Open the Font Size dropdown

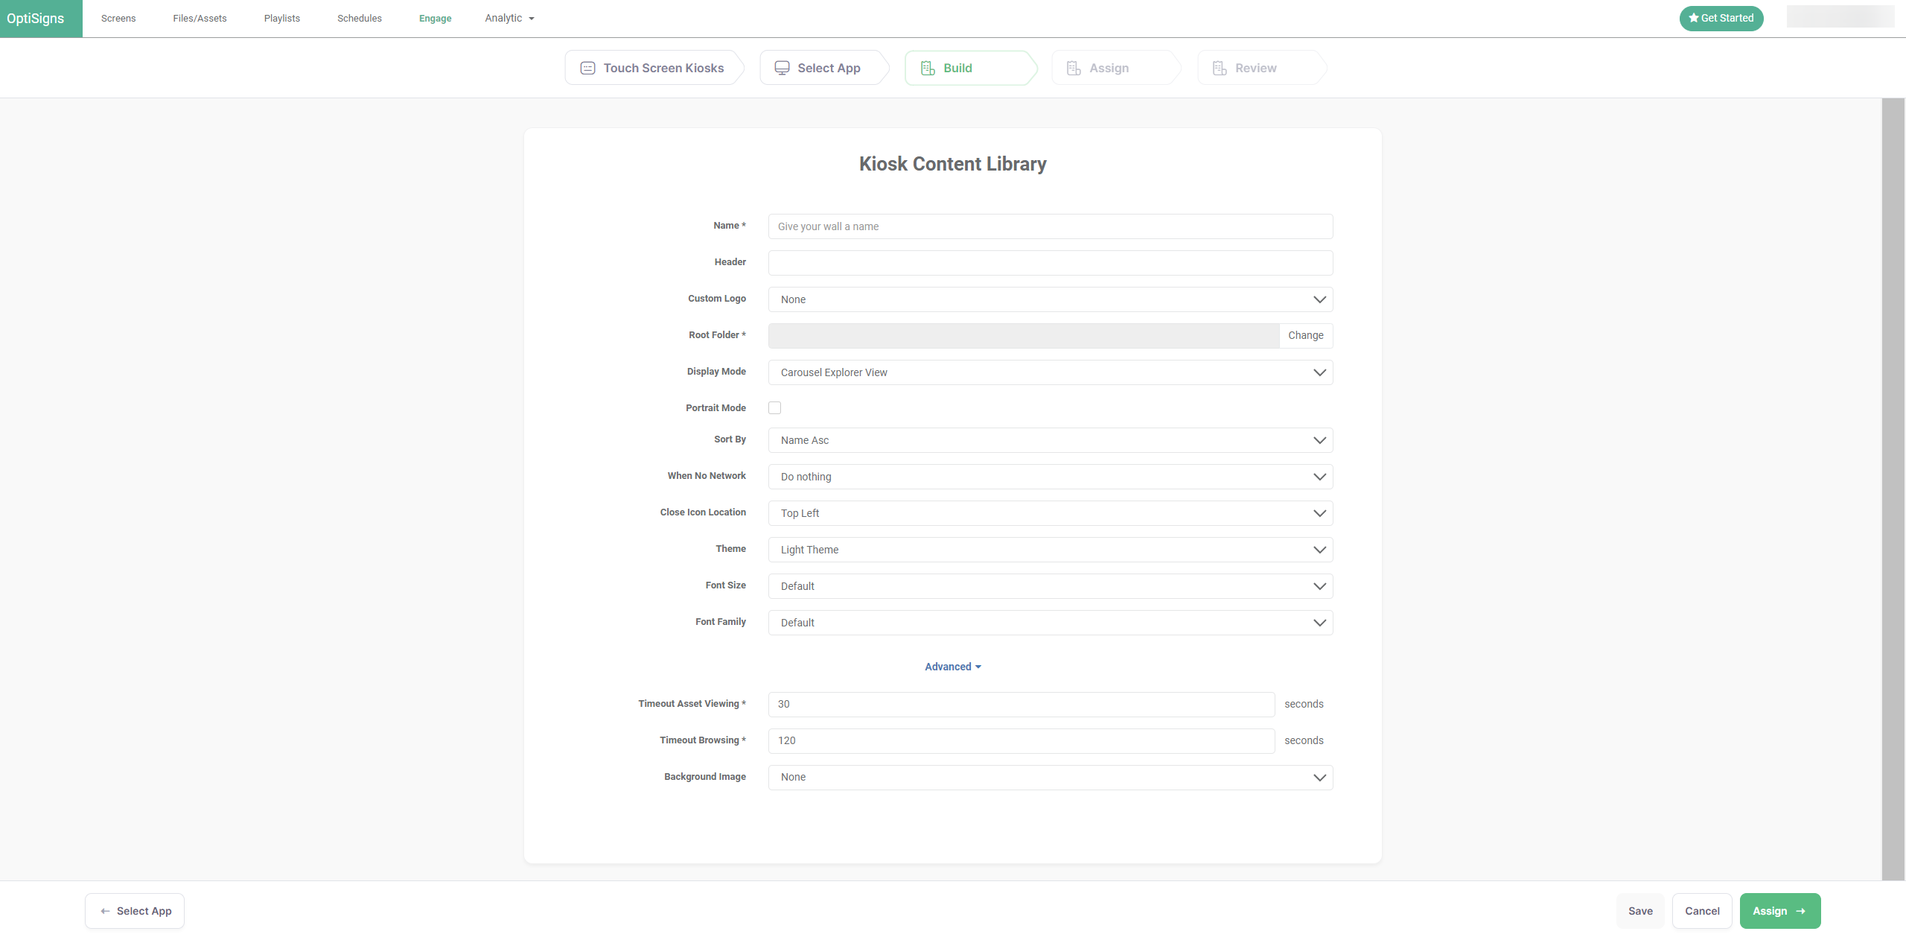(1051, 586)
